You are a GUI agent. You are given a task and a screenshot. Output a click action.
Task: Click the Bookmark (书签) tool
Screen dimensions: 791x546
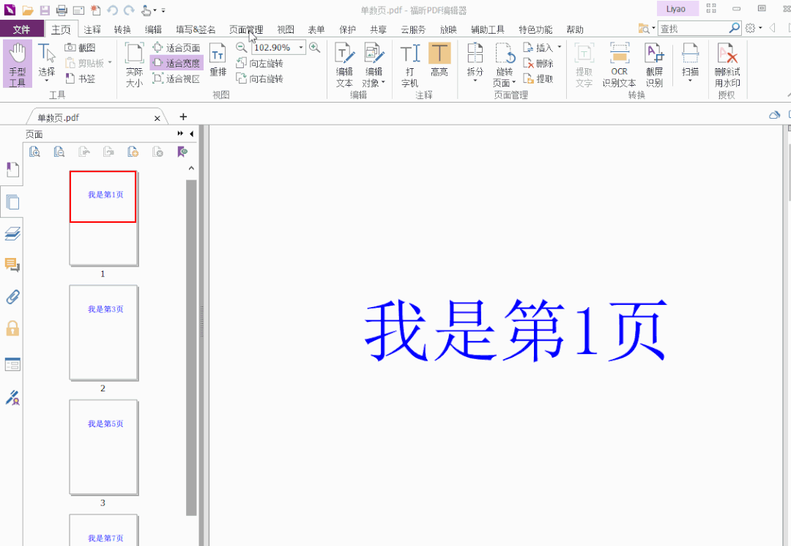pos(81,78)
